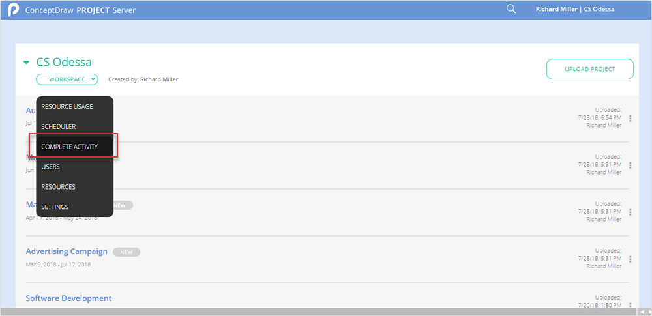Click the scroll left arrow at bottom

point(642,312)
